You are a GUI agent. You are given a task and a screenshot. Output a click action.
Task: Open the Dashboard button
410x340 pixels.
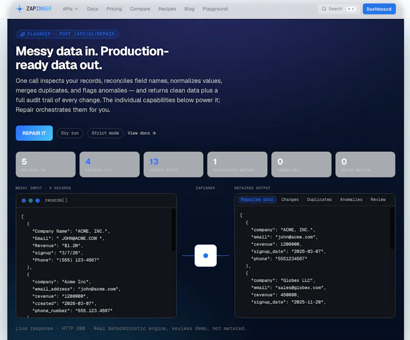(379, 9)
